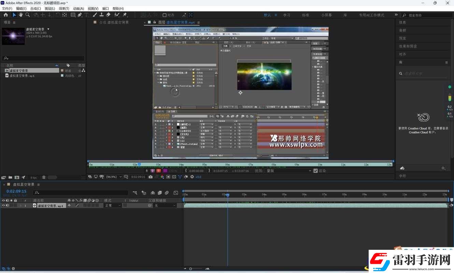Toggle the 渲染 render checkbox
The height and width of the screenshot is (273, 454).
315,171
